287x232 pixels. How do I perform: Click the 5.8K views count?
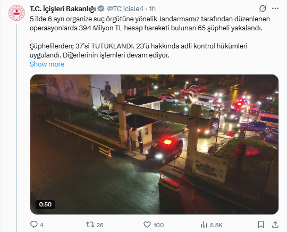point(216,225)
